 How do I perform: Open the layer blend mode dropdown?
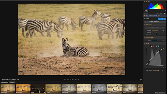[146, 13]
